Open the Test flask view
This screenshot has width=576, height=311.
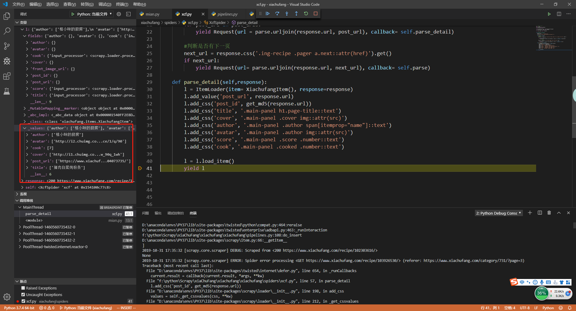click(x=7, y=91)
